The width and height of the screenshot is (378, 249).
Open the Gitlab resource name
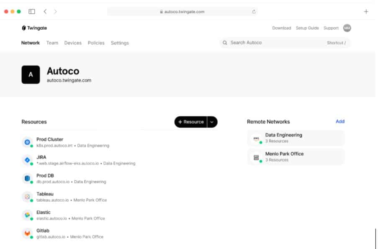point(43,231)
